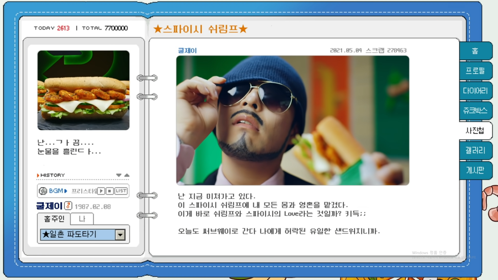Go to the 홈 menu tab

(x=476, y=51)
